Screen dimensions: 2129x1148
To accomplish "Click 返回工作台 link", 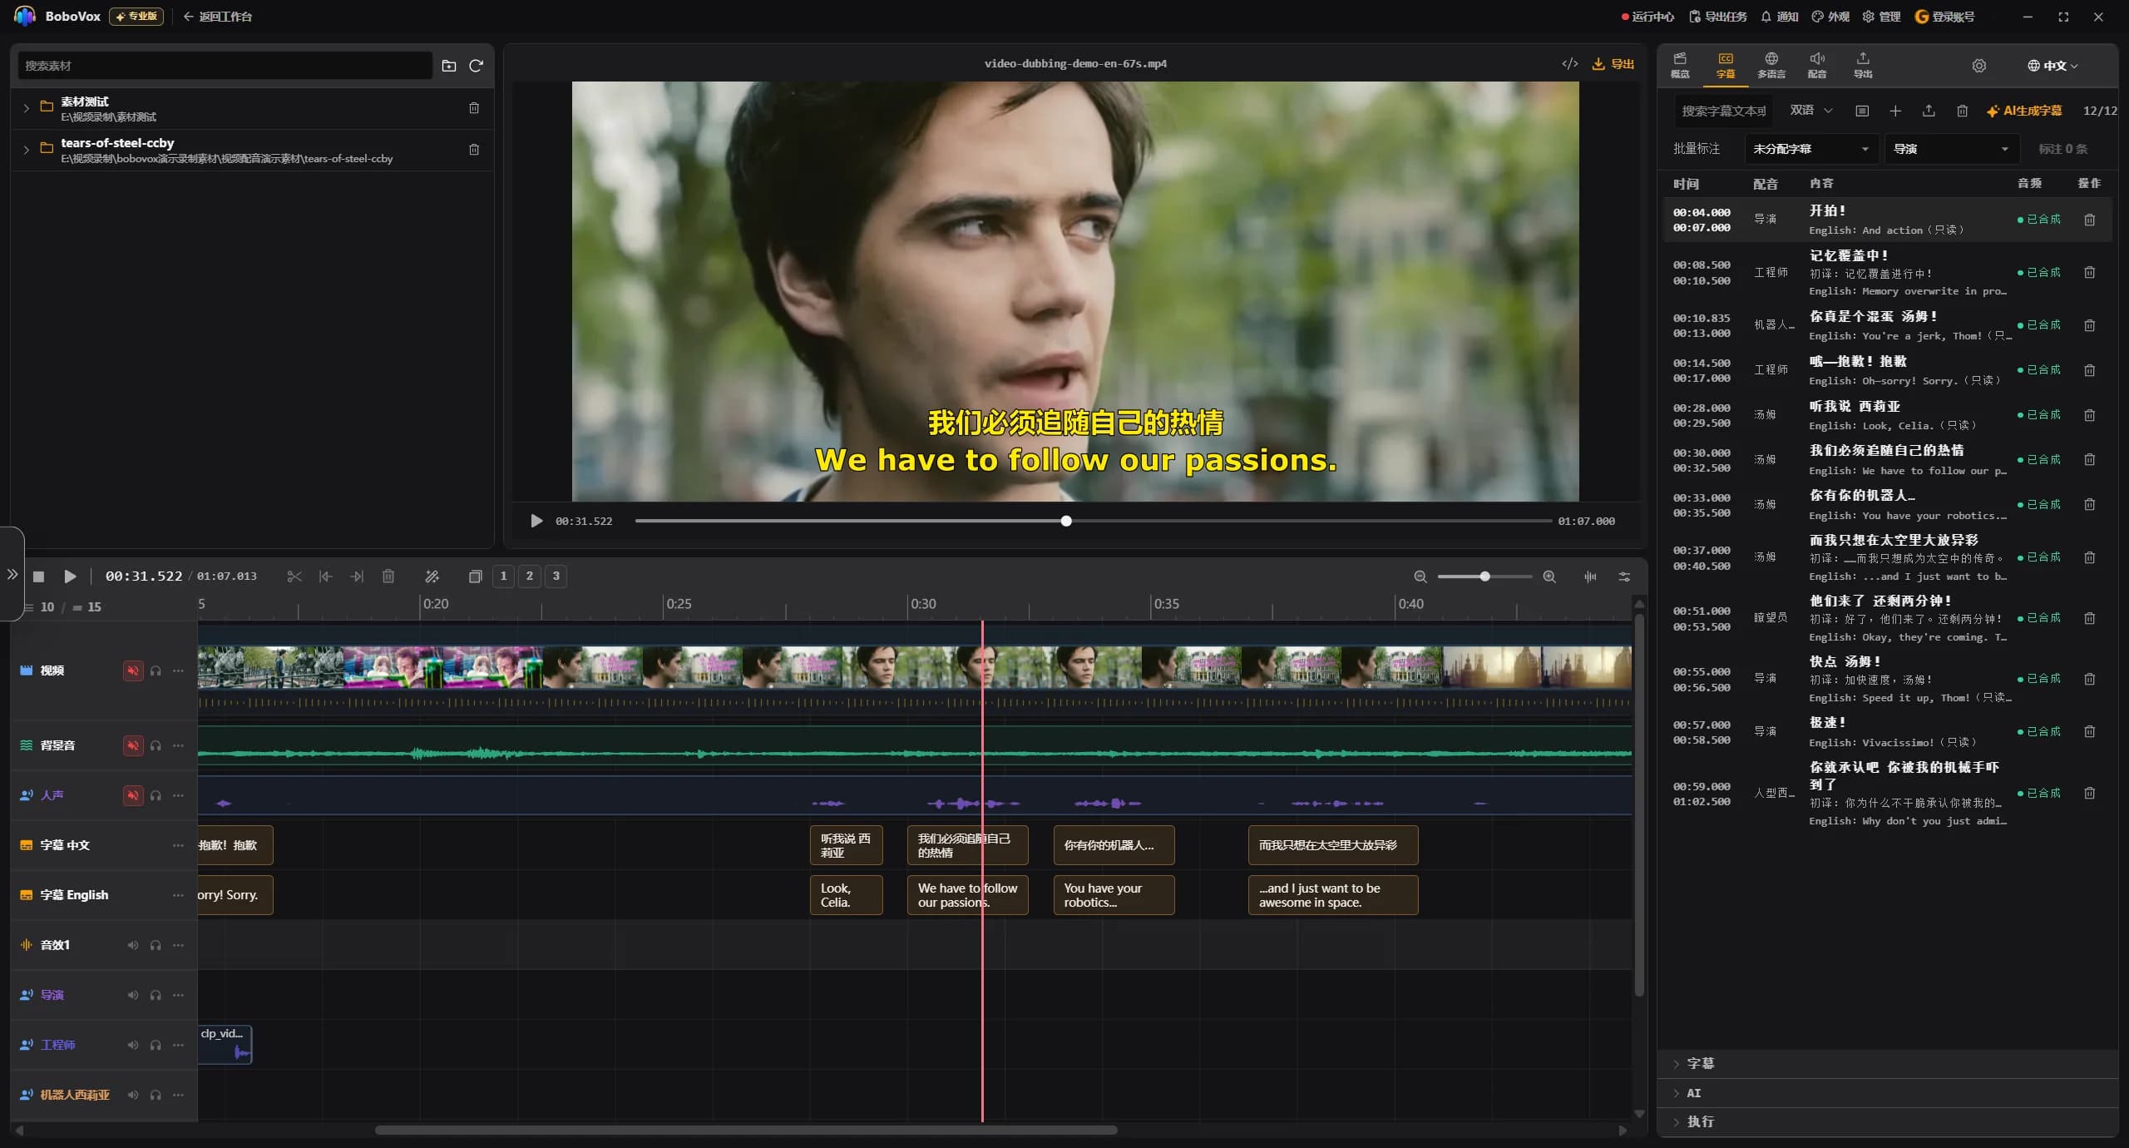I will 218,17.
